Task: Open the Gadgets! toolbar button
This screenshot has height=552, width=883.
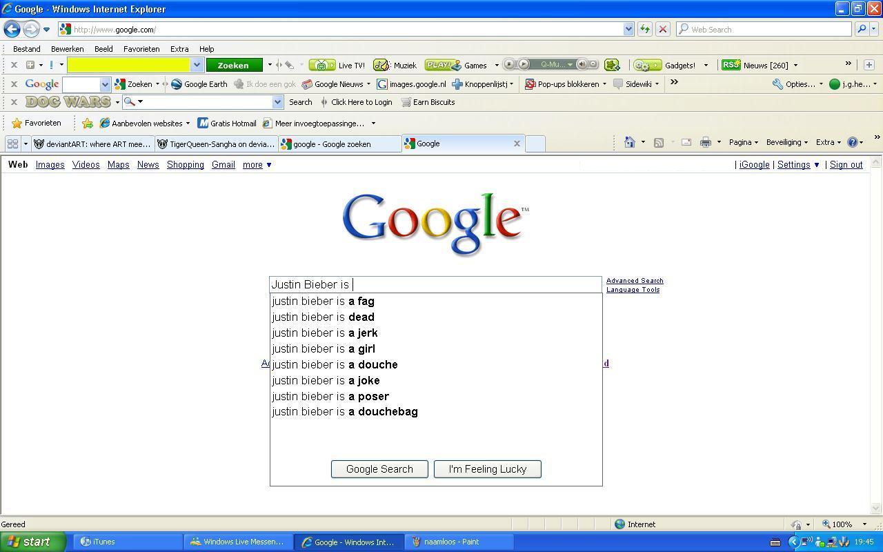Action: click(665, 65)
